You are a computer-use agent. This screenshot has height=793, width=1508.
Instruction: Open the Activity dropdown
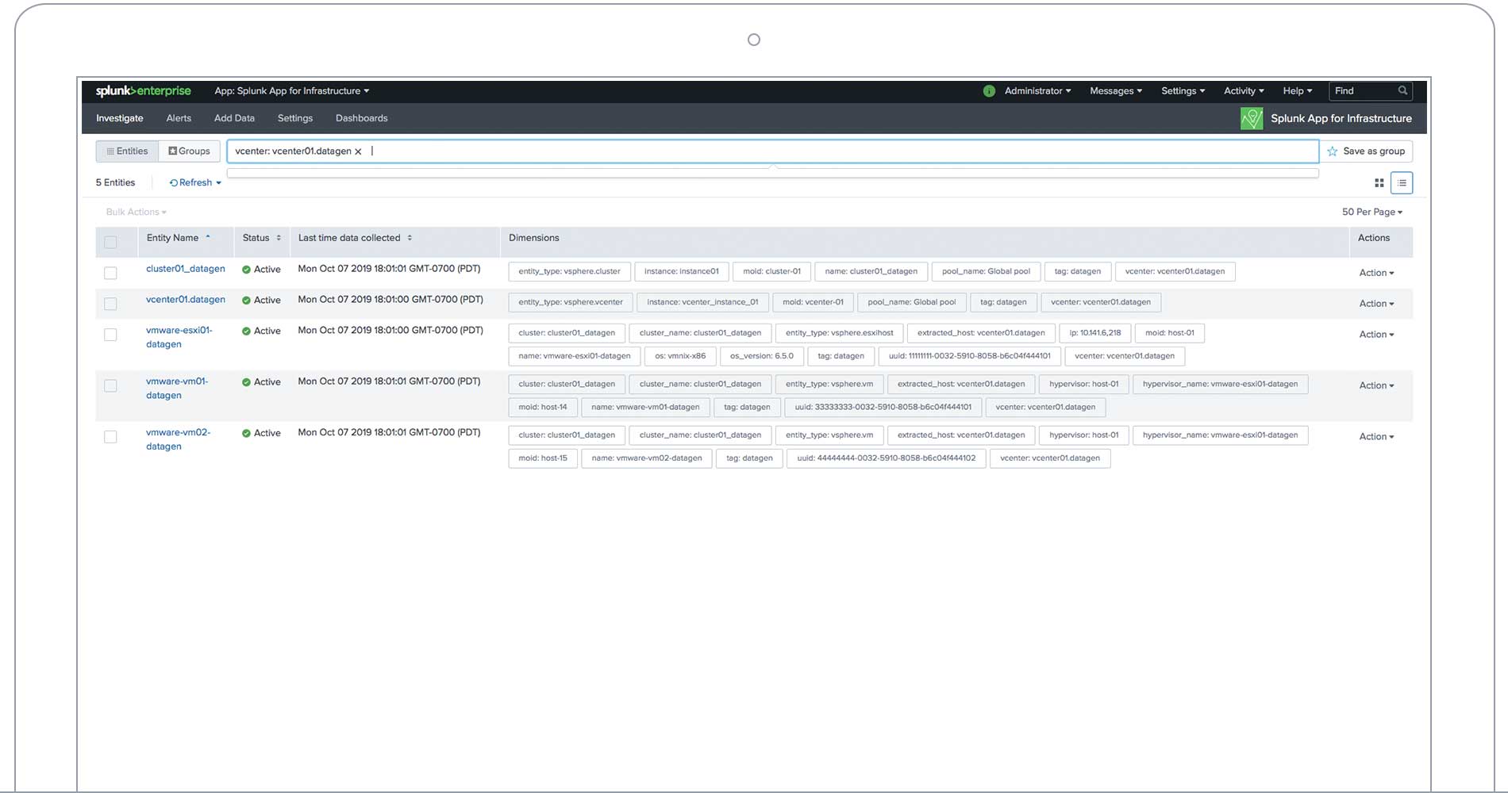[1244, 91]
